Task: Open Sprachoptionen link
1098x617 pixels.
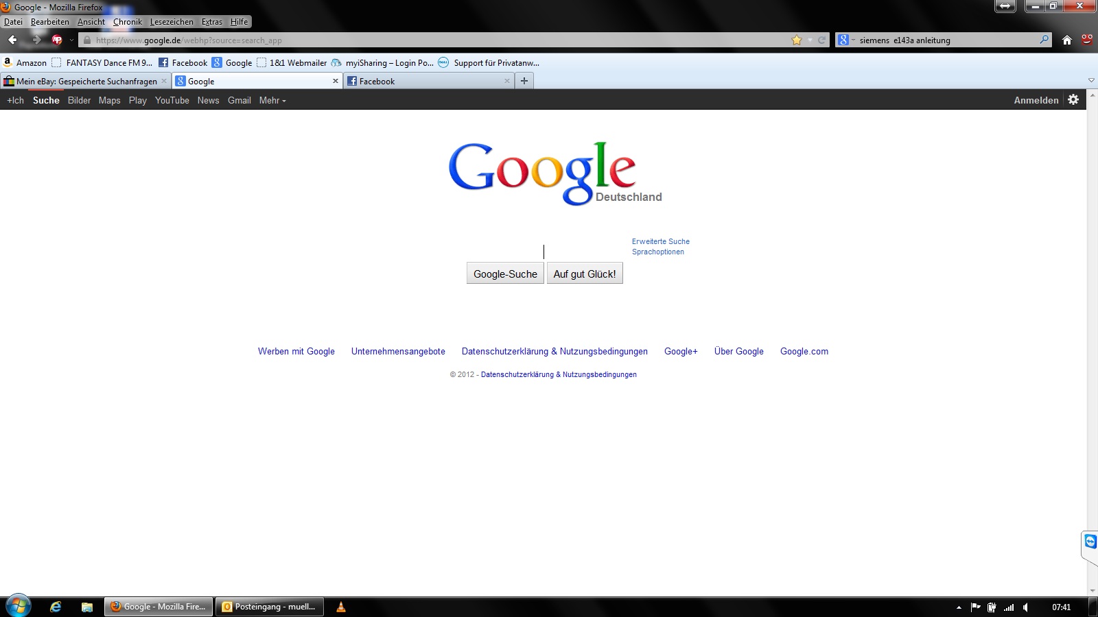Action: click(658, 252)
